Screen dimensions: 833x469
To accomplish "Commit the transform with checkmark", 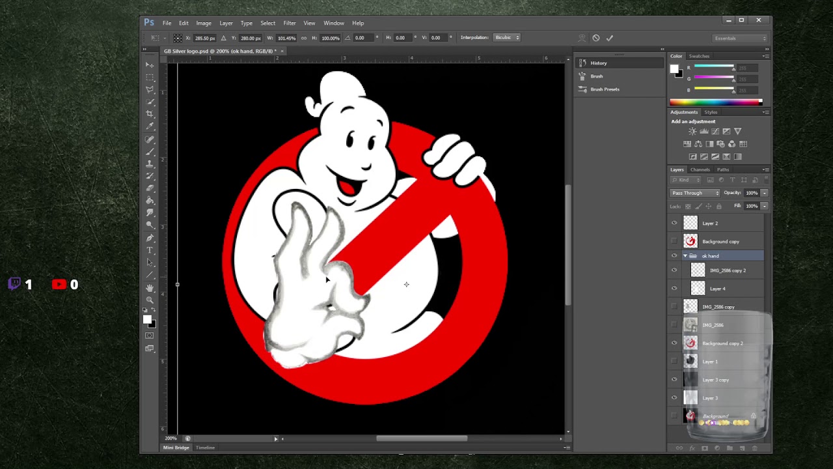I will [x=610, y=38].
